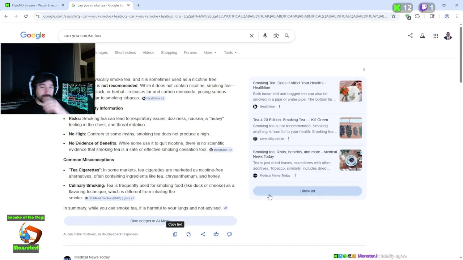Open Medical News Today result at bottom
The width and height of the screenshot is (463, 260).
[92, 257]
